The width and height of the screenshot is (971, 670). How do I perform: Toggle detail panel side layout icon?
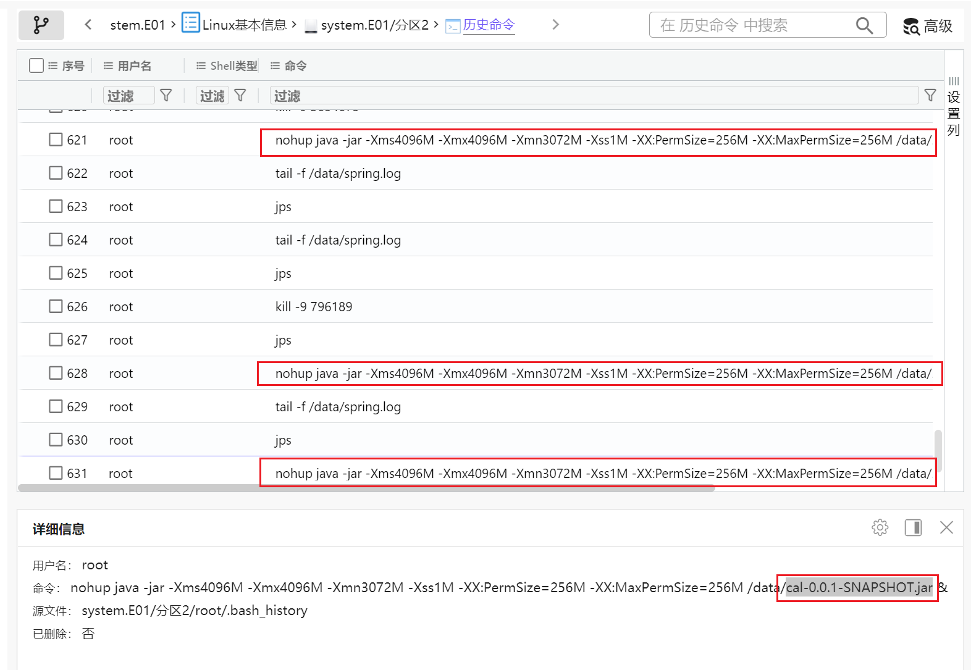point(913,527)
